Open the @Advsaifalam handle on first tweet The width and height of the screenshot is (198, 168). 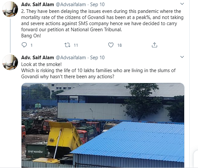tap(71, 4)
